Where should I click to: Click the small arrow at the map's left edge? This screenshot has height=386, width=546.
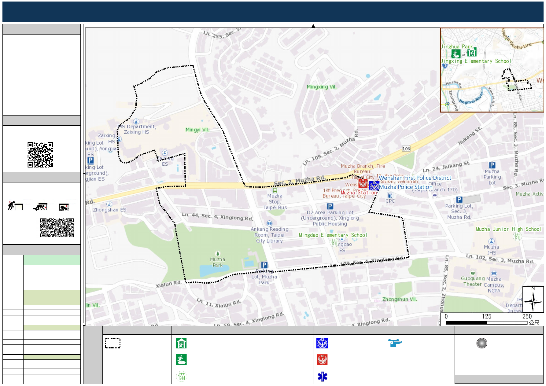pos(84,173)
